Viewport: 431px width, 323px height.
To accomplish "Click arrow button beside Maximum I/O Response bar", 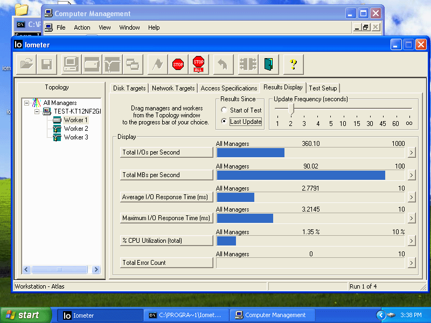I will point(411,218).
